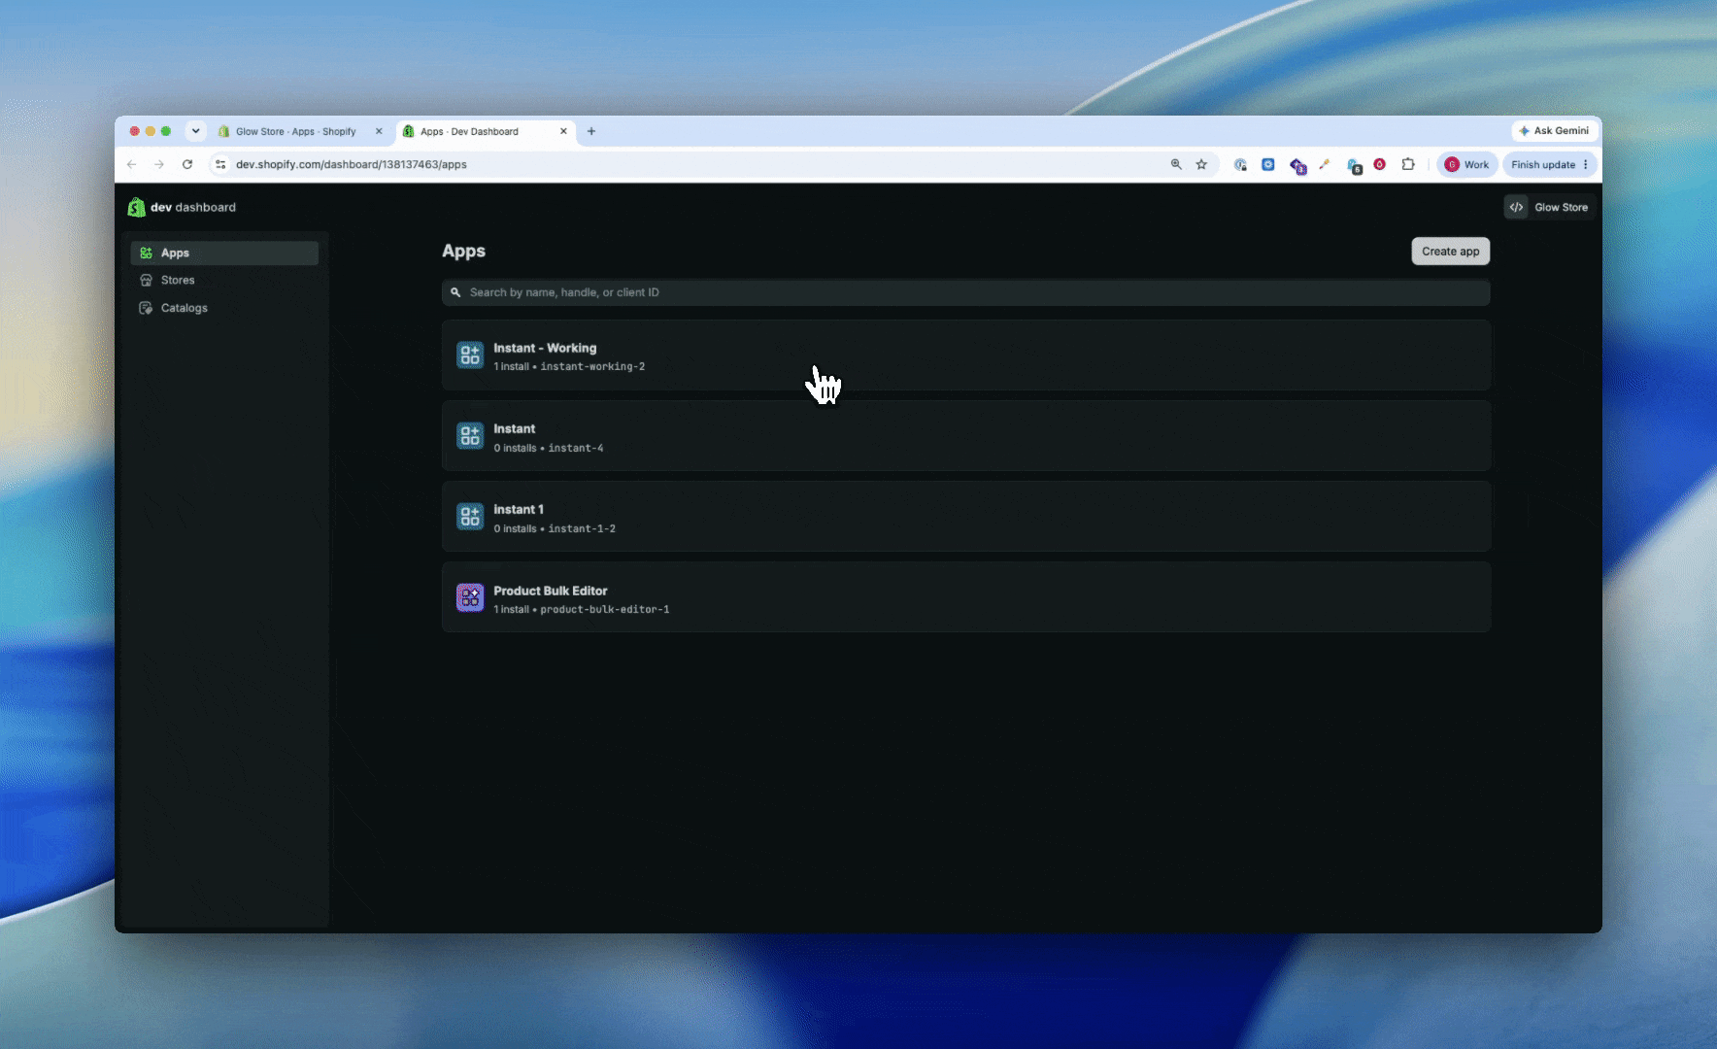The image size is (1717, 1049).
Task: Click the Apps page heading
Action: coord(463,252)
